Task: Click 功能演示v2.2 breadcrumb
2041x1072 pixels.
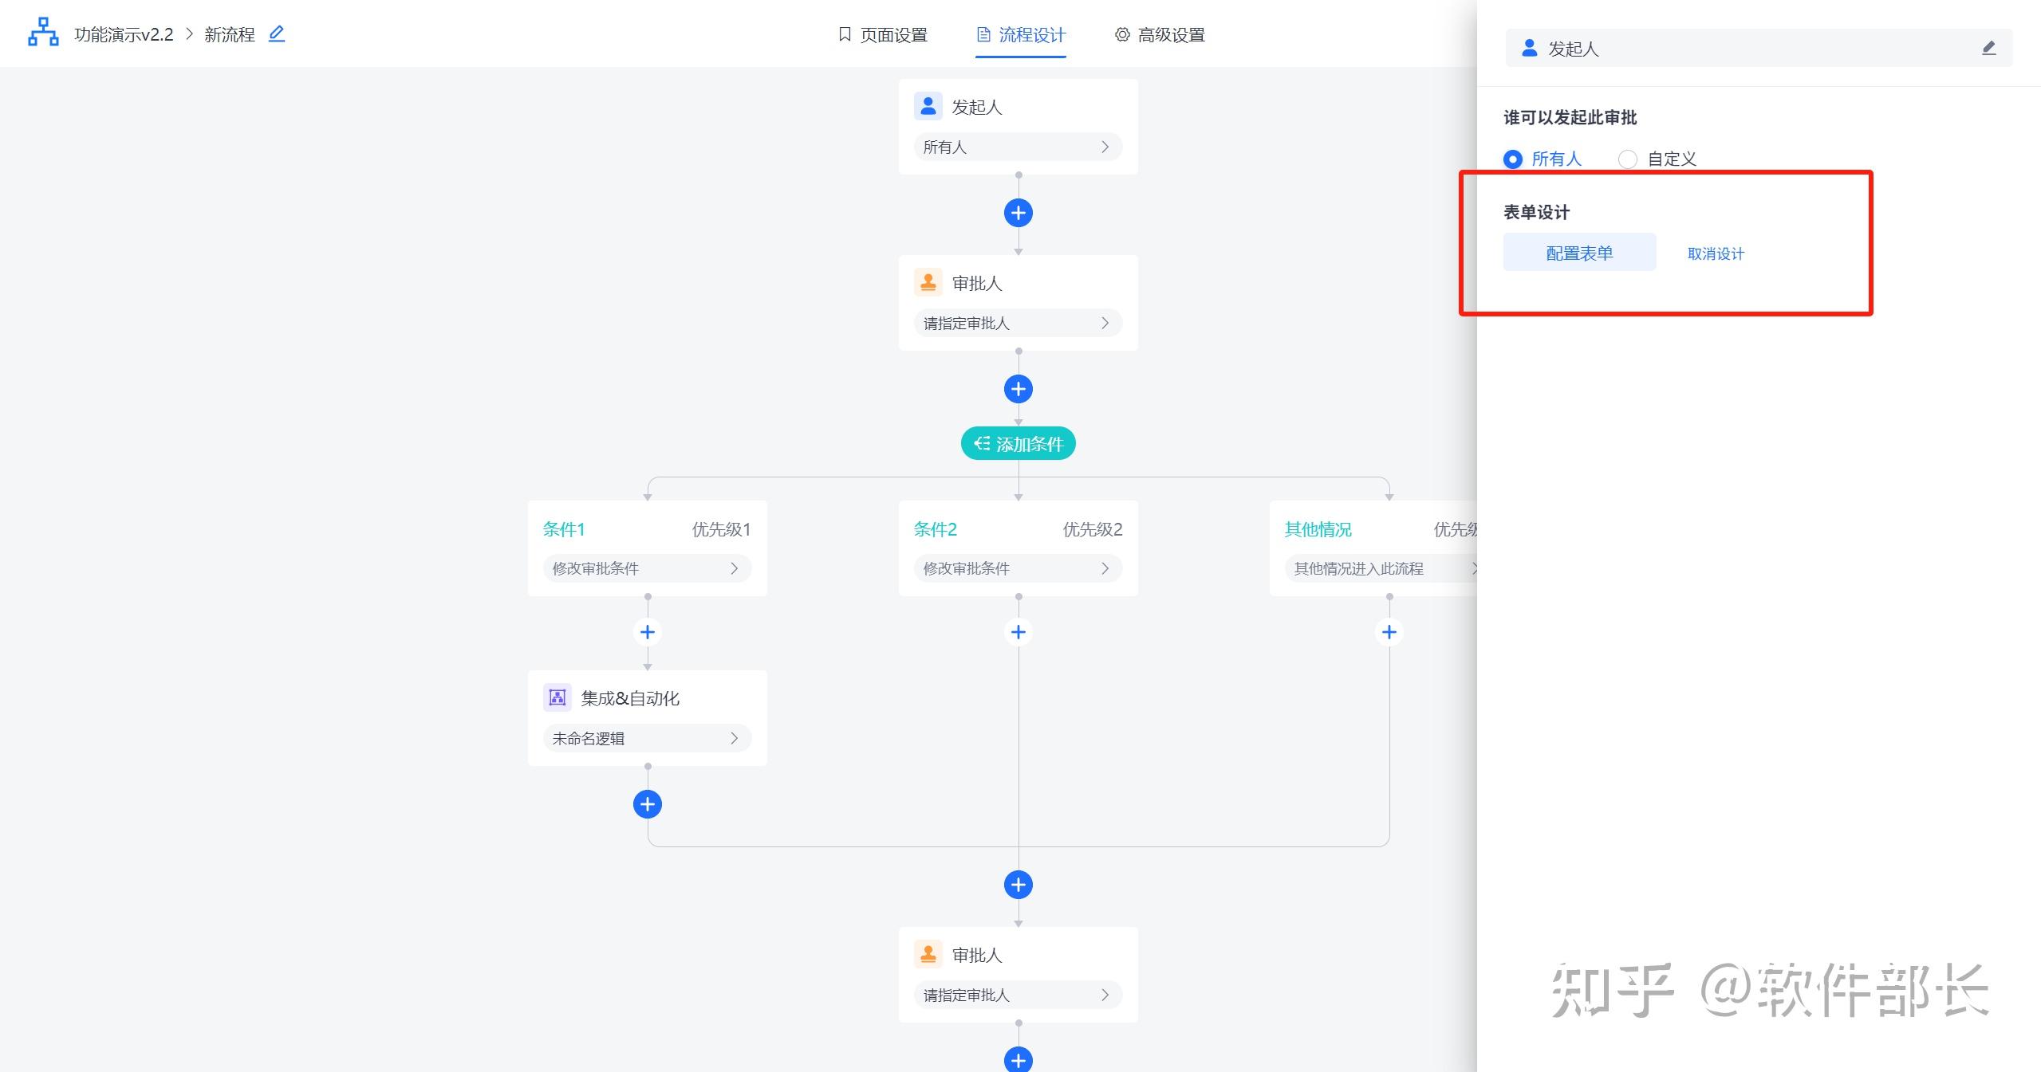Action: tap(124, 34)
